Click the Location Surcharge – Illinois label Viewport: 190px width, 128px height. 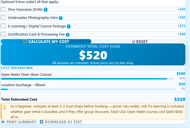[23, 85]
